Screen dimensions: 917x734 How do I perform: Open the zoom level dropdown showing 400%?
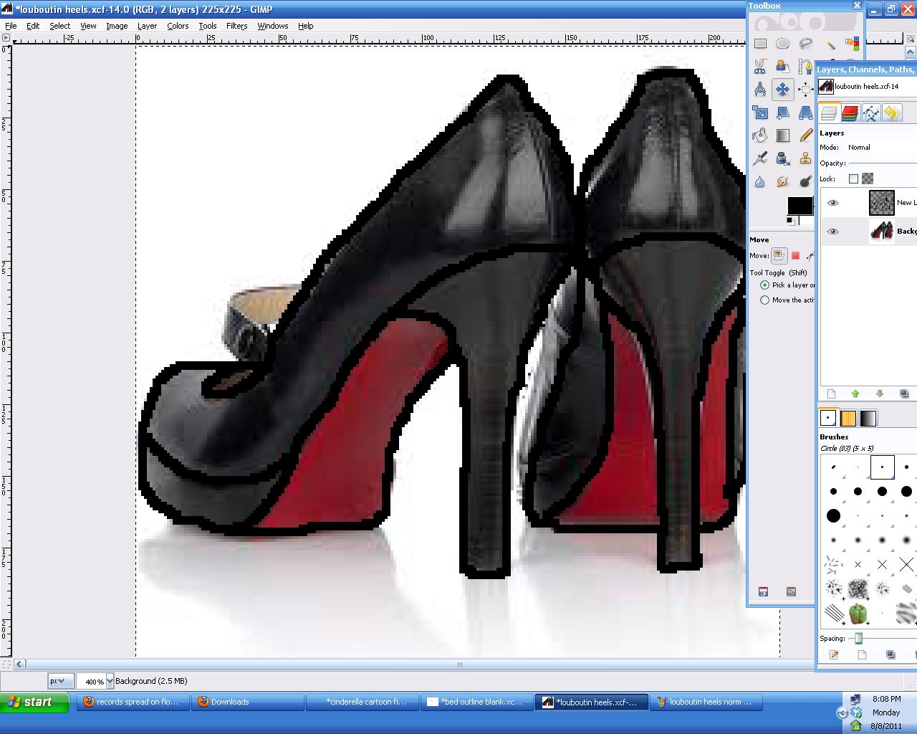click(x=95, y=681)
